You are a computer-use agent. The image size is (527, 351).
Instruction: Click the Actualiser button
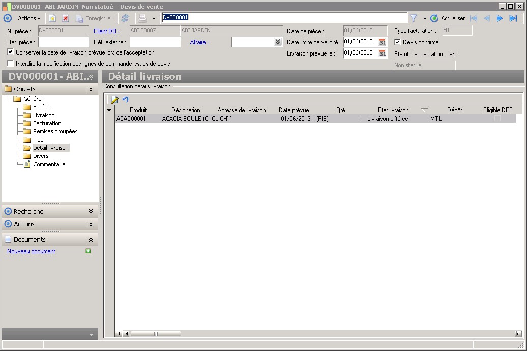448,18
